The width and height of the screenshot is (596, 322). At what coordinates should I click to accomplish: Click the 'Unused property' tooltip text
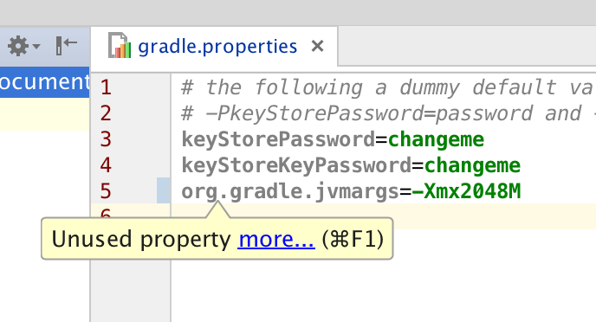(141, 239)
